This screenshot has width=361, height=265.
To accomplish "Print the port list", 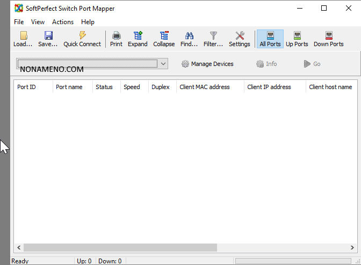I will click(116, 36).
